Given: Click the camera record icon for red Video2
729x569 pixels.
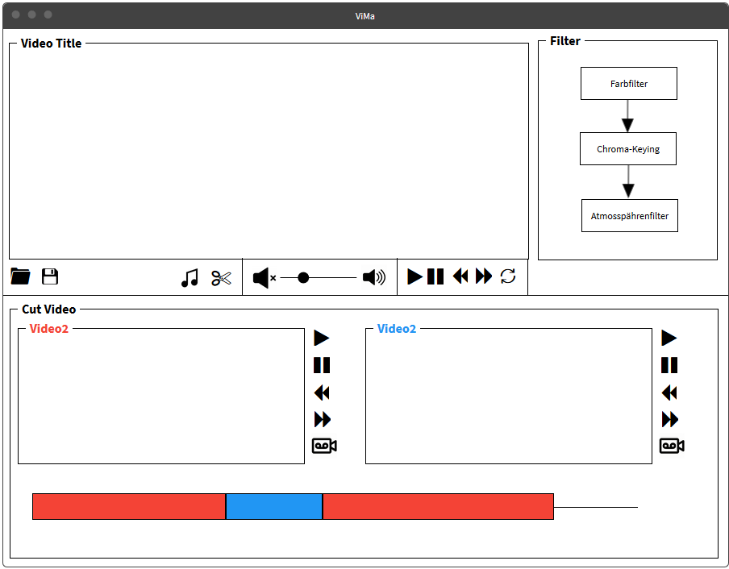Looking at the screenshot, I should coord(324,446).
